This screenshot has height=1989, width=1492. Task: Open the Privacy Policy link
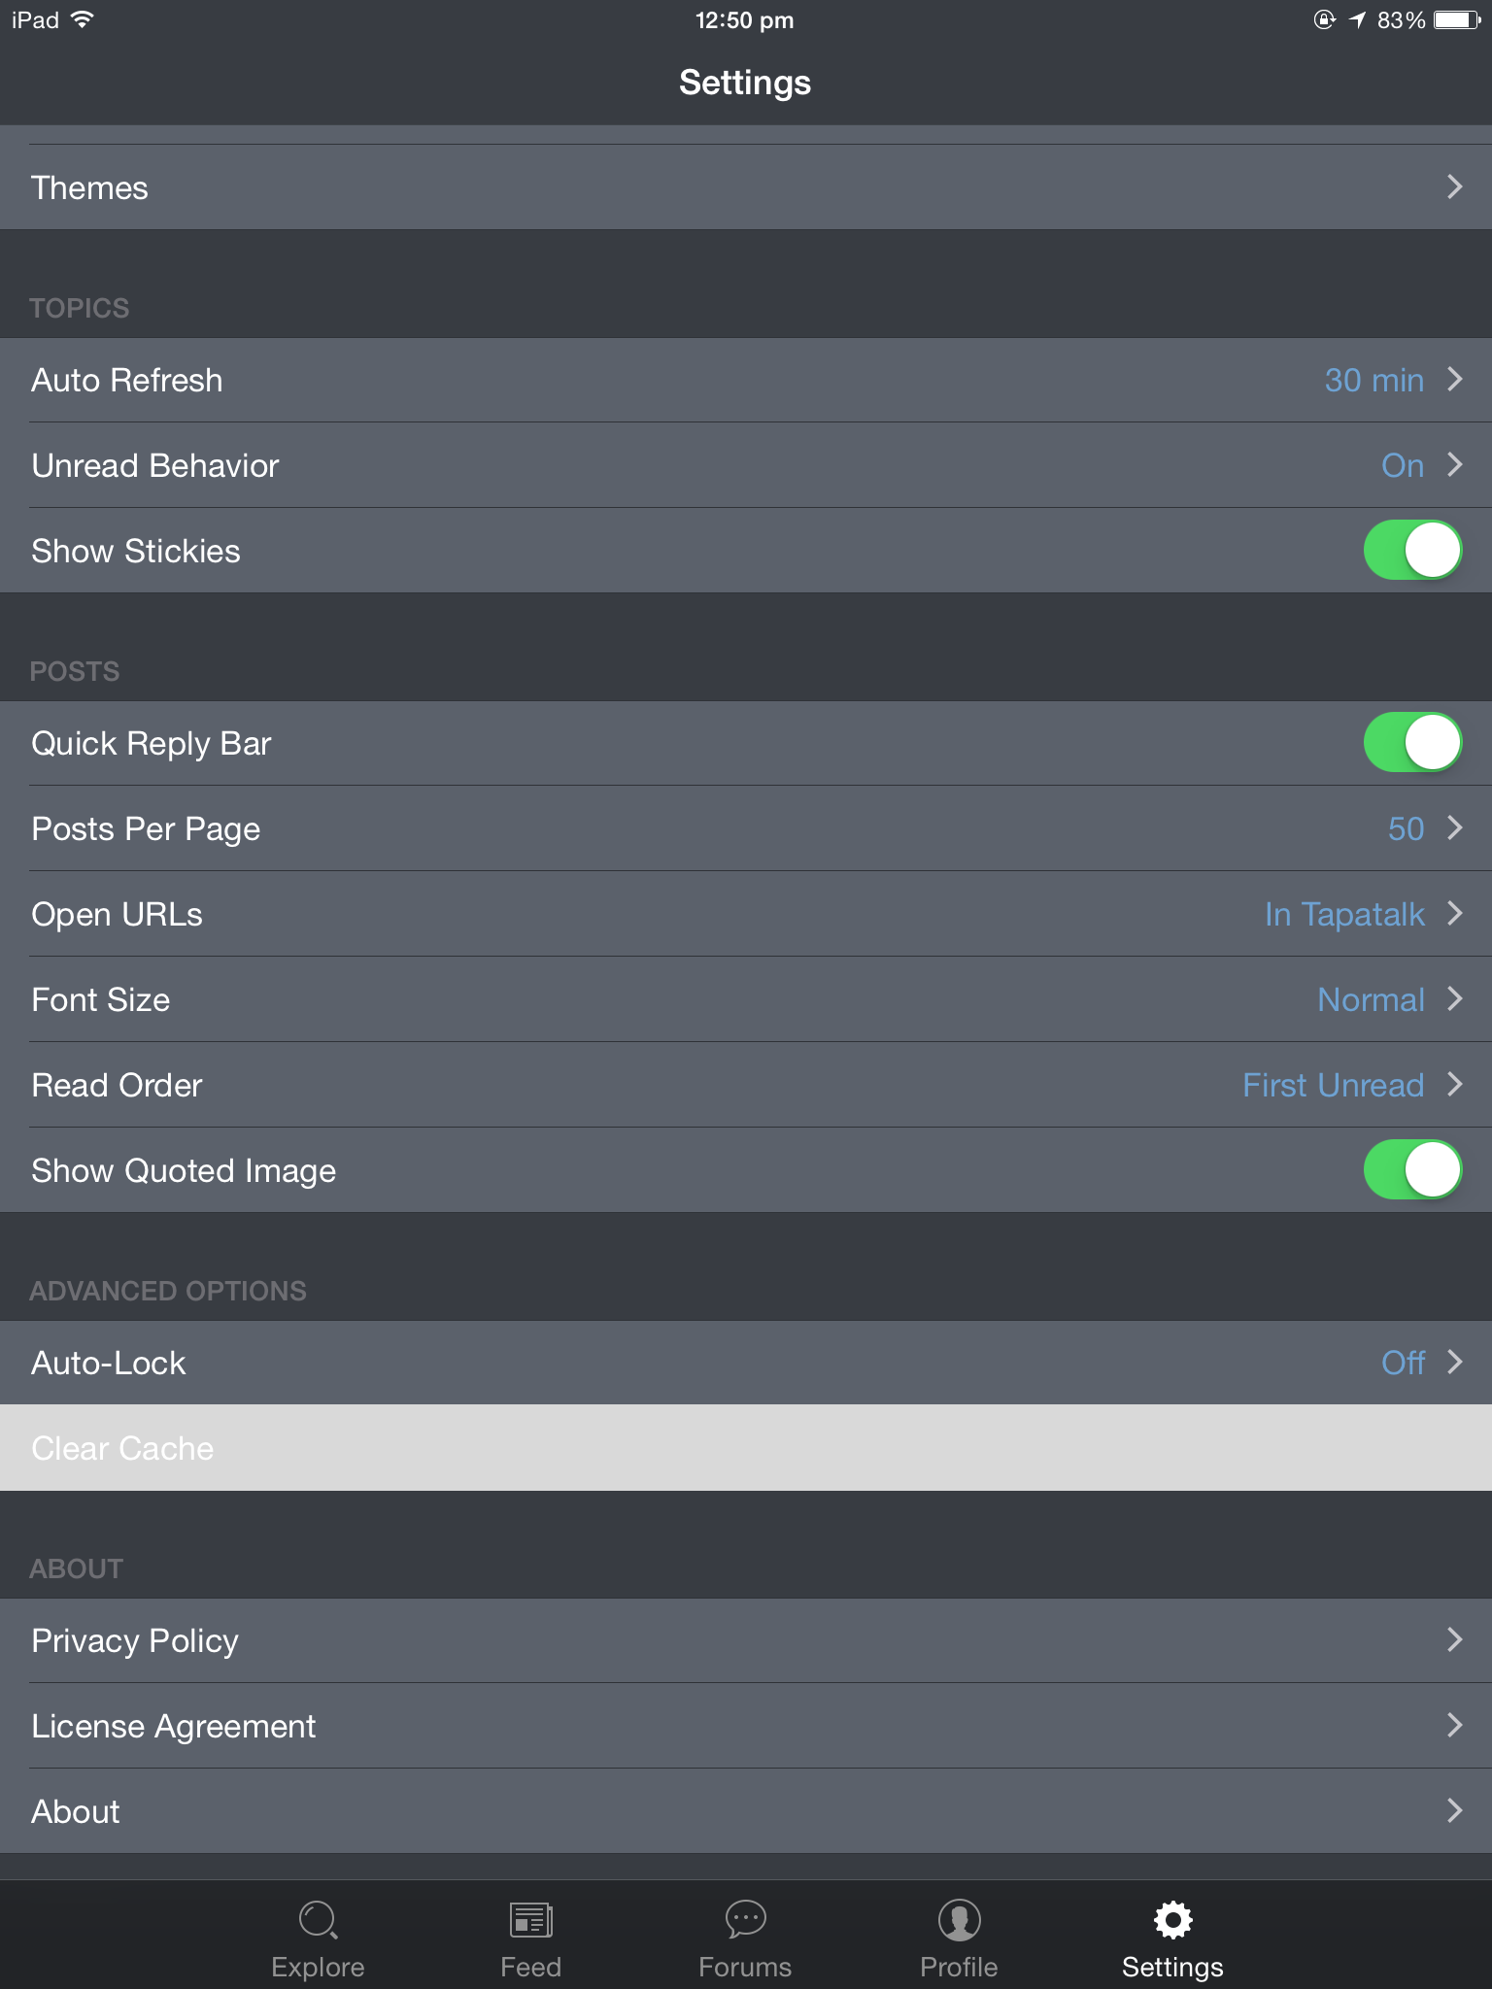[x=746, y=1640]
